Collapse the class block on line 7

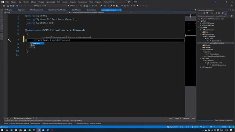26,40
